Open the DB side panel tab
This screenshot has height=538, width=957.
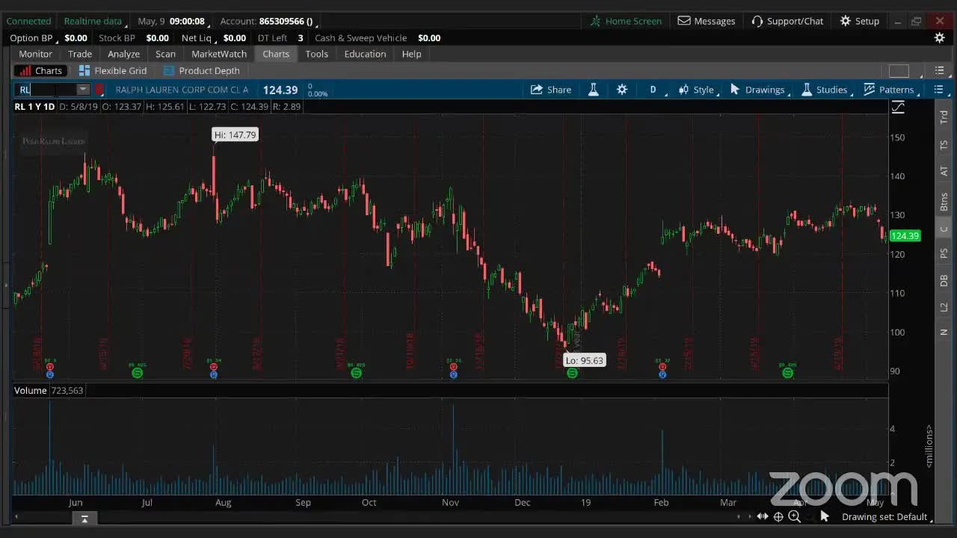(944, 280)
